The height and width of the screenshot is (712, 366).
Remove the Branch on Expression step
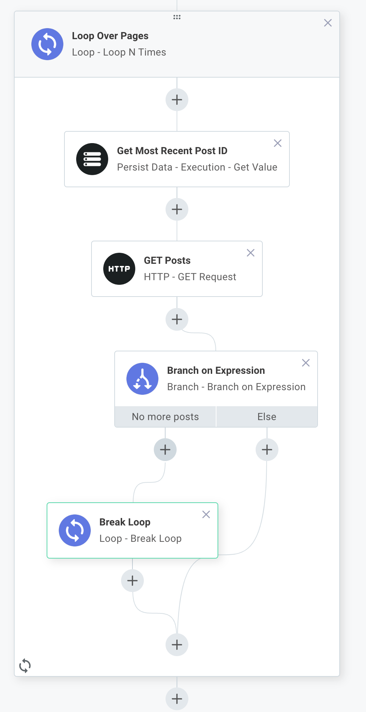pos(306,363)
